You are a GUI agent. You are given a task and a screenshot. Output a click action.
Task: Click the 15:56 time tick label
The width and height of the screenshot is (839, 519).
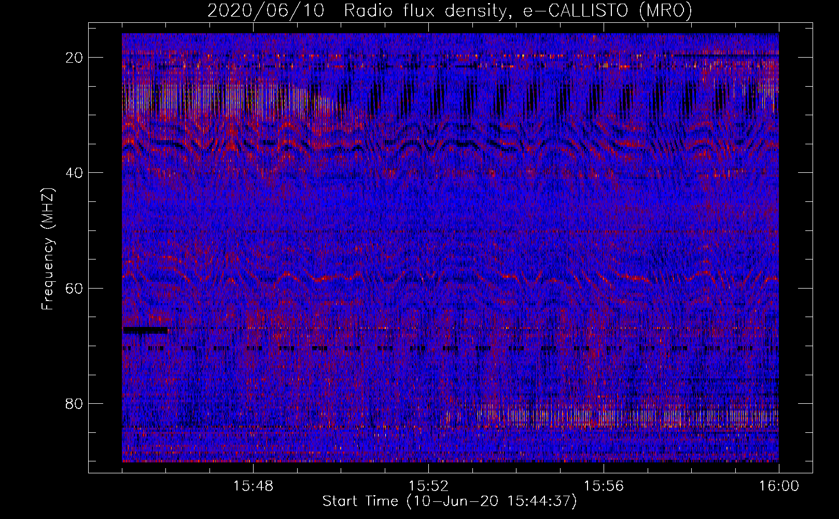point(604,486)
